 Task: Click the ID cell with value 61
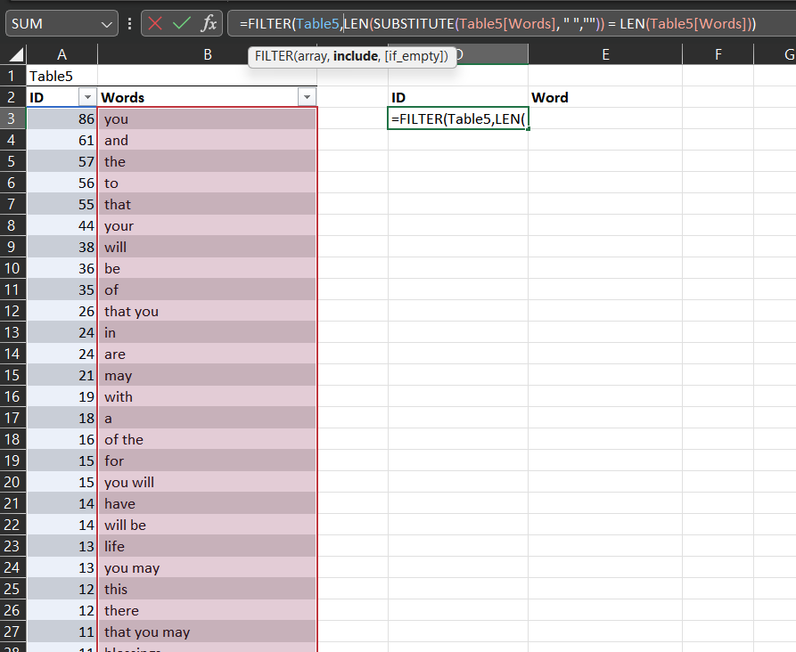62,140
